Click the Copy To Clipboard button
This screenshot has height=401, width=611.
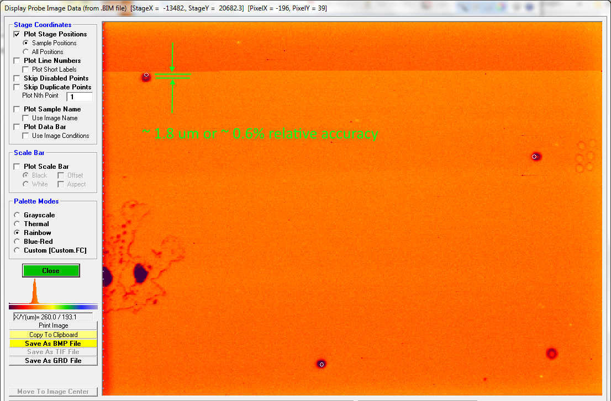(53, 335)
